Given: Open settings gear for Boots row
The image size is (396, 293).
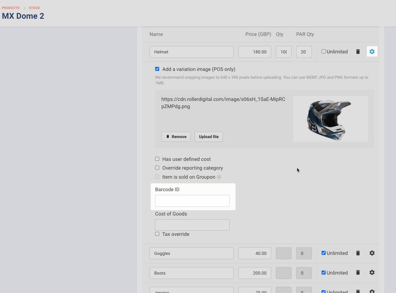Looking at the screenshot, I should click(372, 272).
